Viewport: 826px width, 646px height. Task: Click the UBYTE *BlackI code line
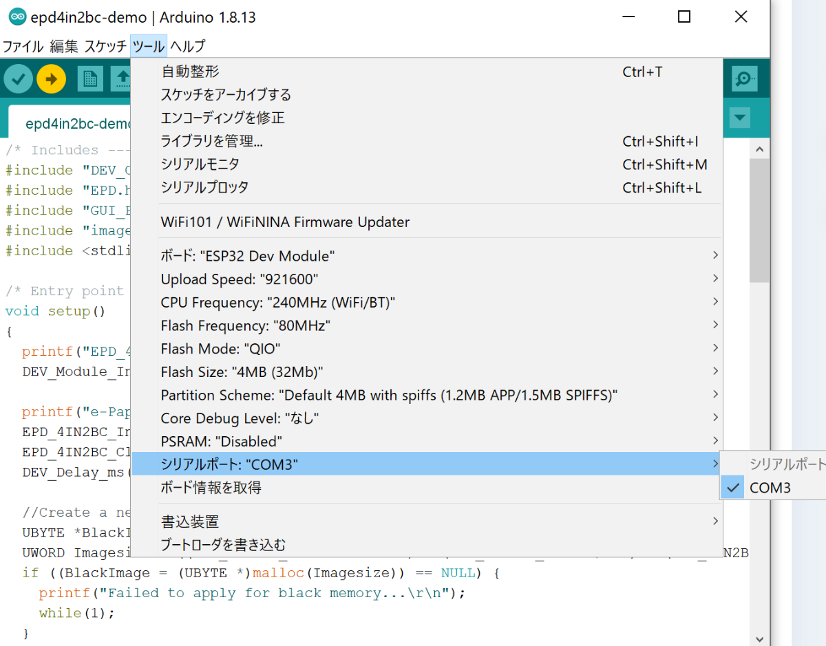point(76,532)
